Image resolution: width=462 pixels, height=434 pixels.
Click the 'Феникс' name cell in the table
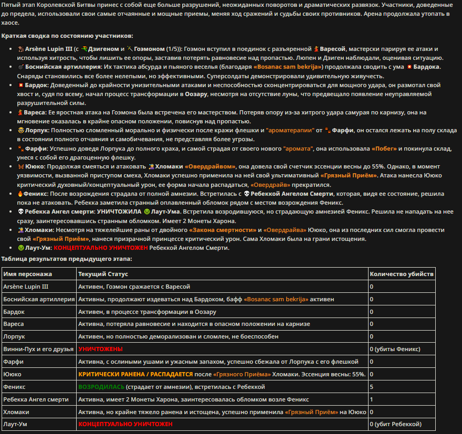(39, 387)
